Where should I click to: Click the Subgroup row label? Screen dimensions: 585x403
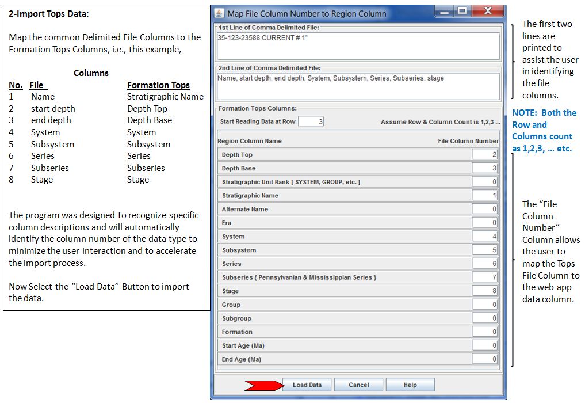[236, 318]
